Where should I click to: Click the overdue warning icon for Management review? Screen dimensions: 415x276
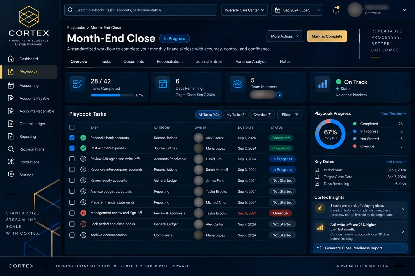coord(83,213)
